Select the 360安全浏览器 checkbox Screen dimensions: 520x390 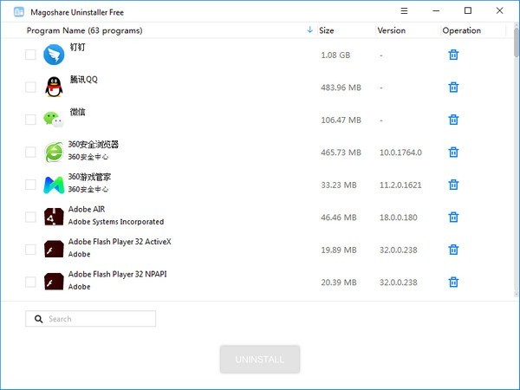pyautogui.click(x=30, y=153)
